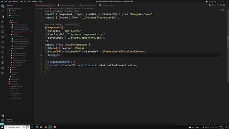The height and width of the screenshot is (129, 229).
Task: Expand the .angular folder
Action: [x=14, y=11]
